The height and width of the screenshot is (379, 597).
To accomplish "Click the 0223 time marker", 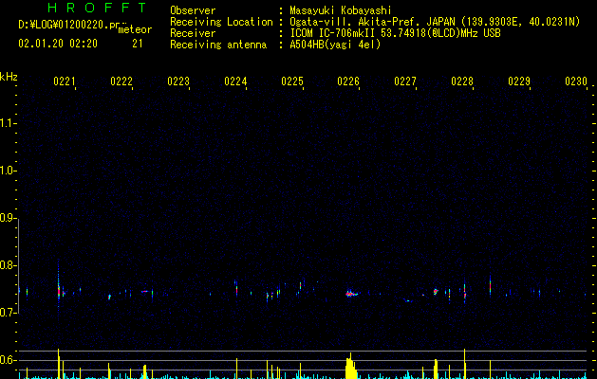I will (x=178, y=81).
